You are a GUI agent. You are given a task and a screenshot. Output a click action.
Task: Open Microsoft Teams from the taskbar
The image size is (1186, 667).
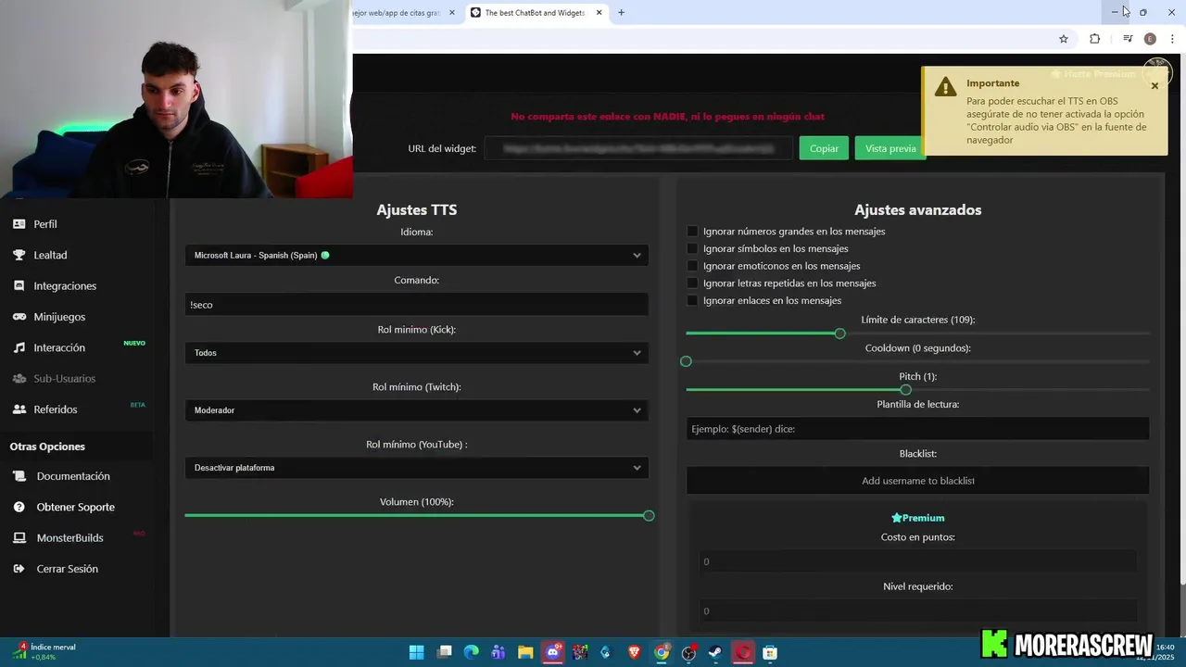pyautogui.click(x=498, y=652)
